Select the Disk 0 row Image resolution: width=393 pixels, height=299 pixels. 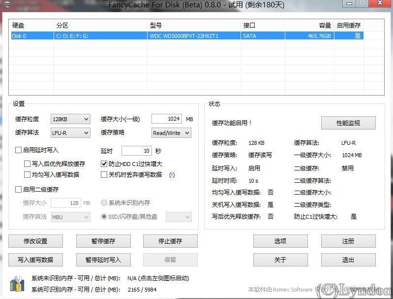tap(187, 36)
